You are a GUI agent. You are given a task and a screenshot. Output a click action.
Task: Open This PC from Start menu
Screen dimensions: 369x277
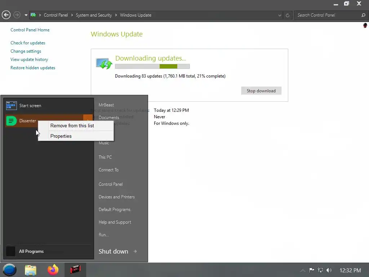(105, 157)
